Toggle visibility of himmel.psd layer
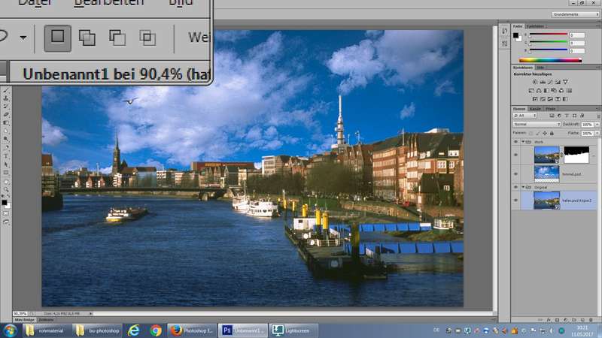This screenshot has height=338, width=602. point(515,174)
